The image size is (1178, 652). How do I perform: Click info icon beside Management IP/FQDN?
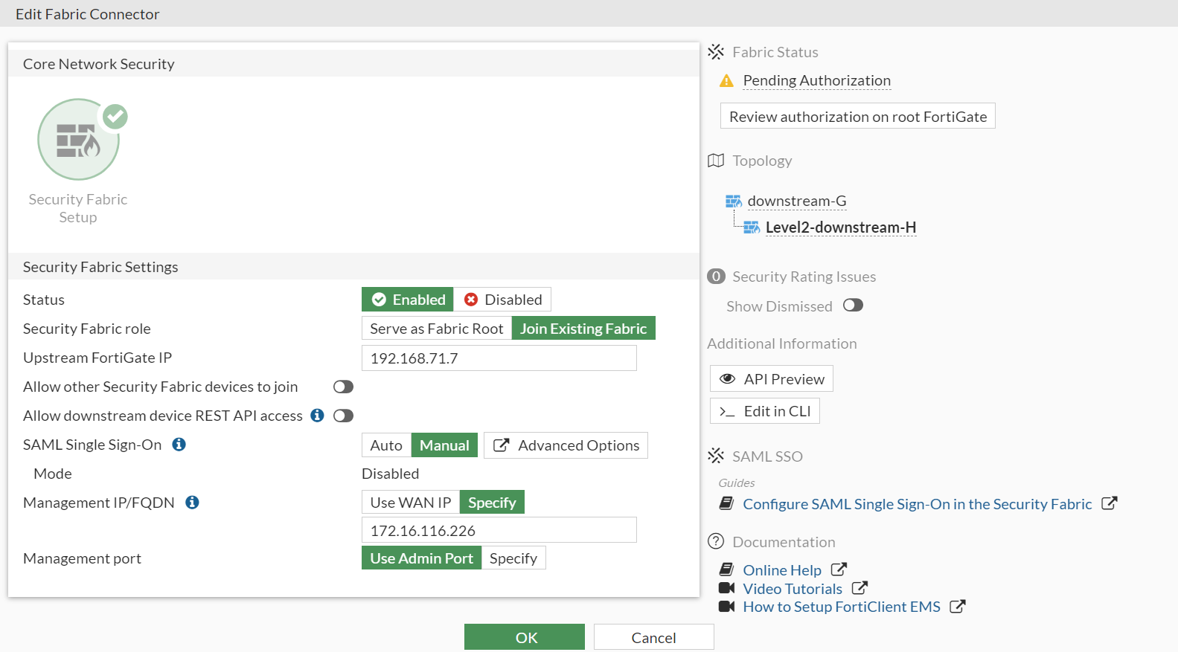[x=192, y=503]
